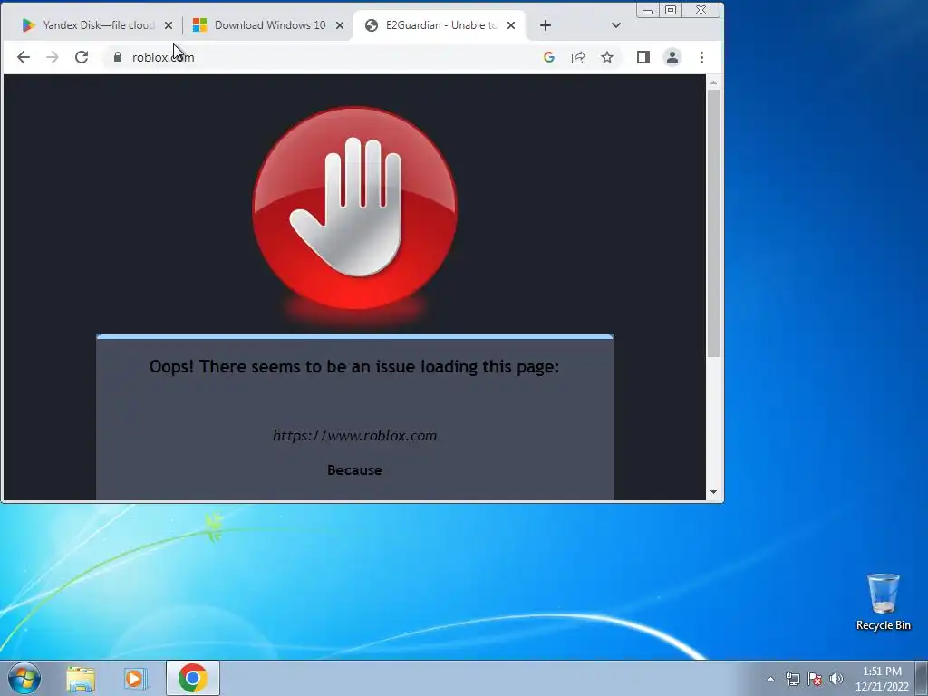Open Chrome three-dot menu

point(701,57)
